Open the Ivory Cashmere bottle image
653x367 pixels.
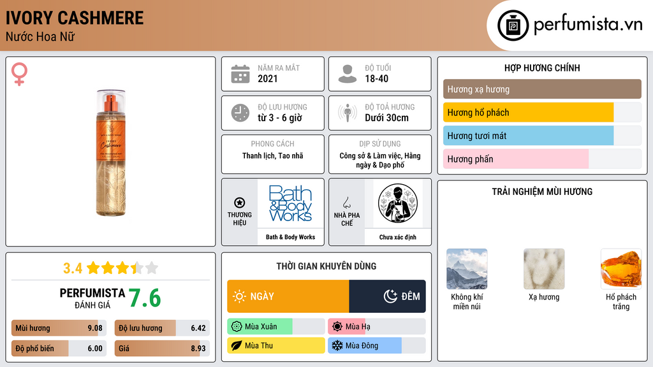[111, 152]
